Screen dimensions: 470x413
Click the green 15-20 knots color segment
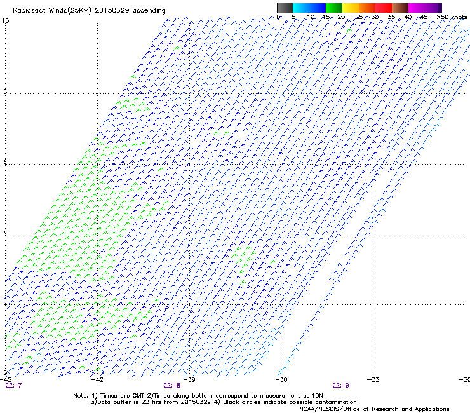pyautogui.click(x=334, y=8)
